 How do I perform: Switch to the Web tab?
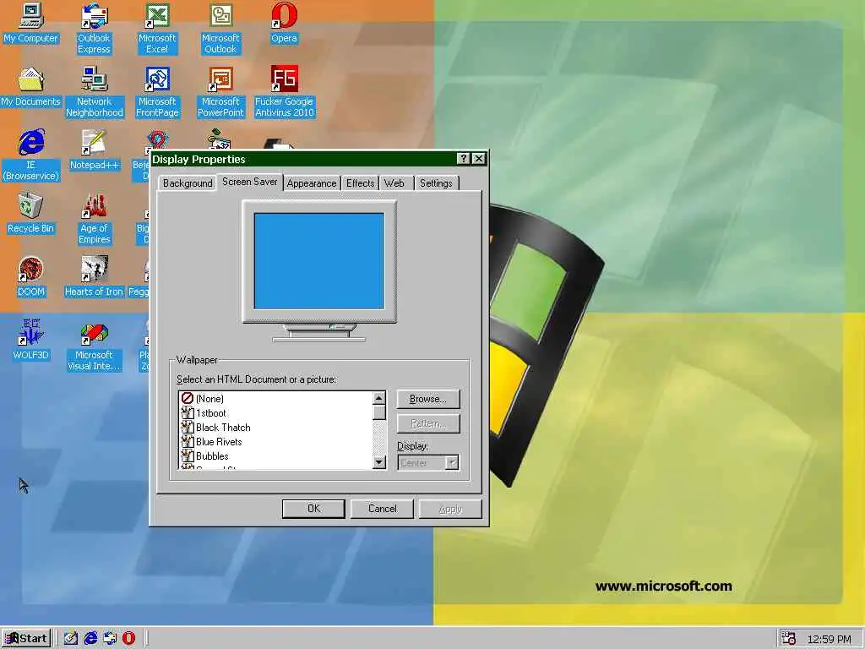[x=394, y=183]
